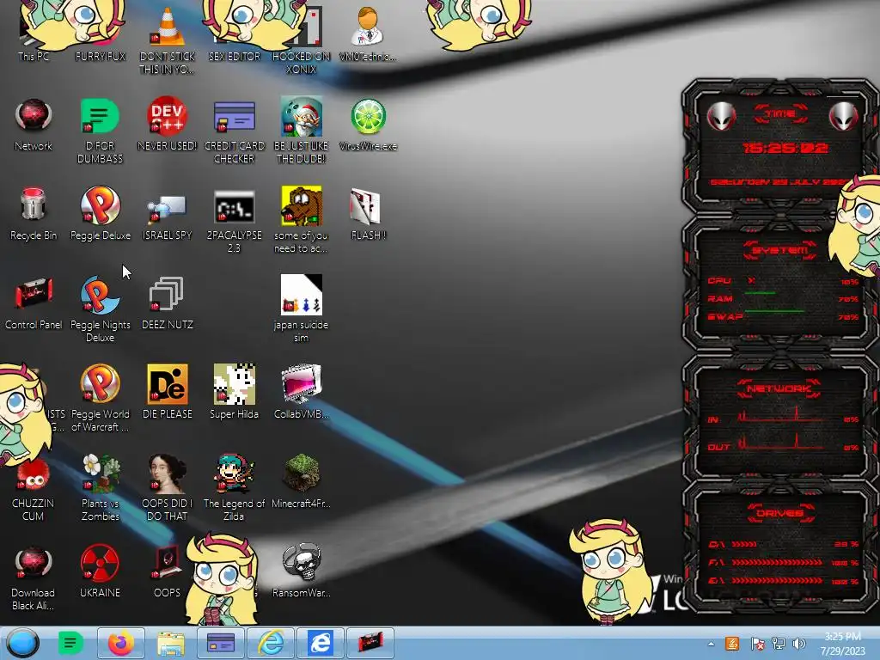Click the green notes app in taskbar
This screenshot has width=880, height=660.
70,643
